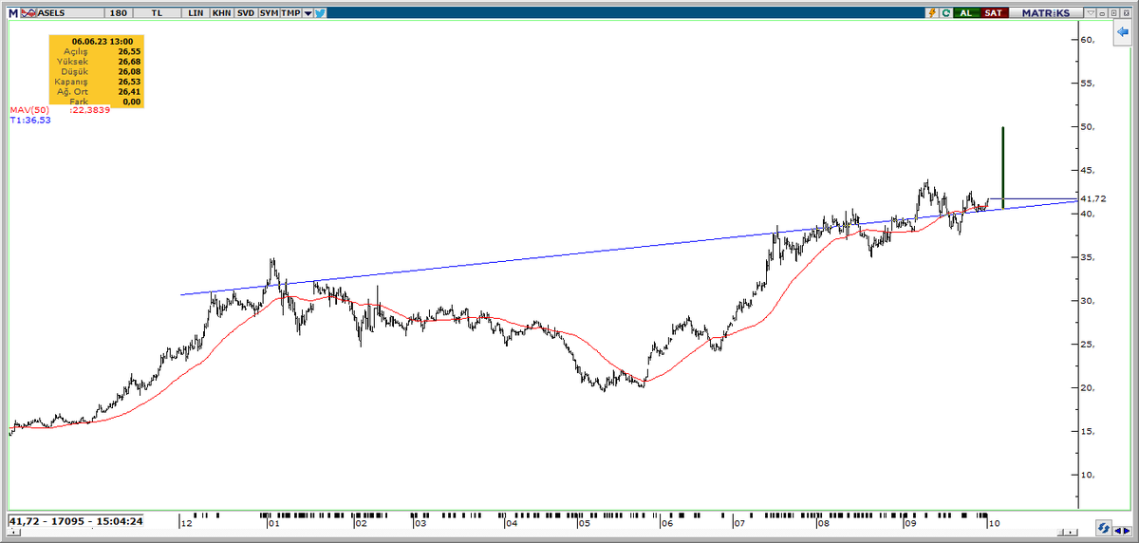The image size is (1139, 543).
Task: Click the right scroll arrow at bottom right
Action: tap(1127, 531)
